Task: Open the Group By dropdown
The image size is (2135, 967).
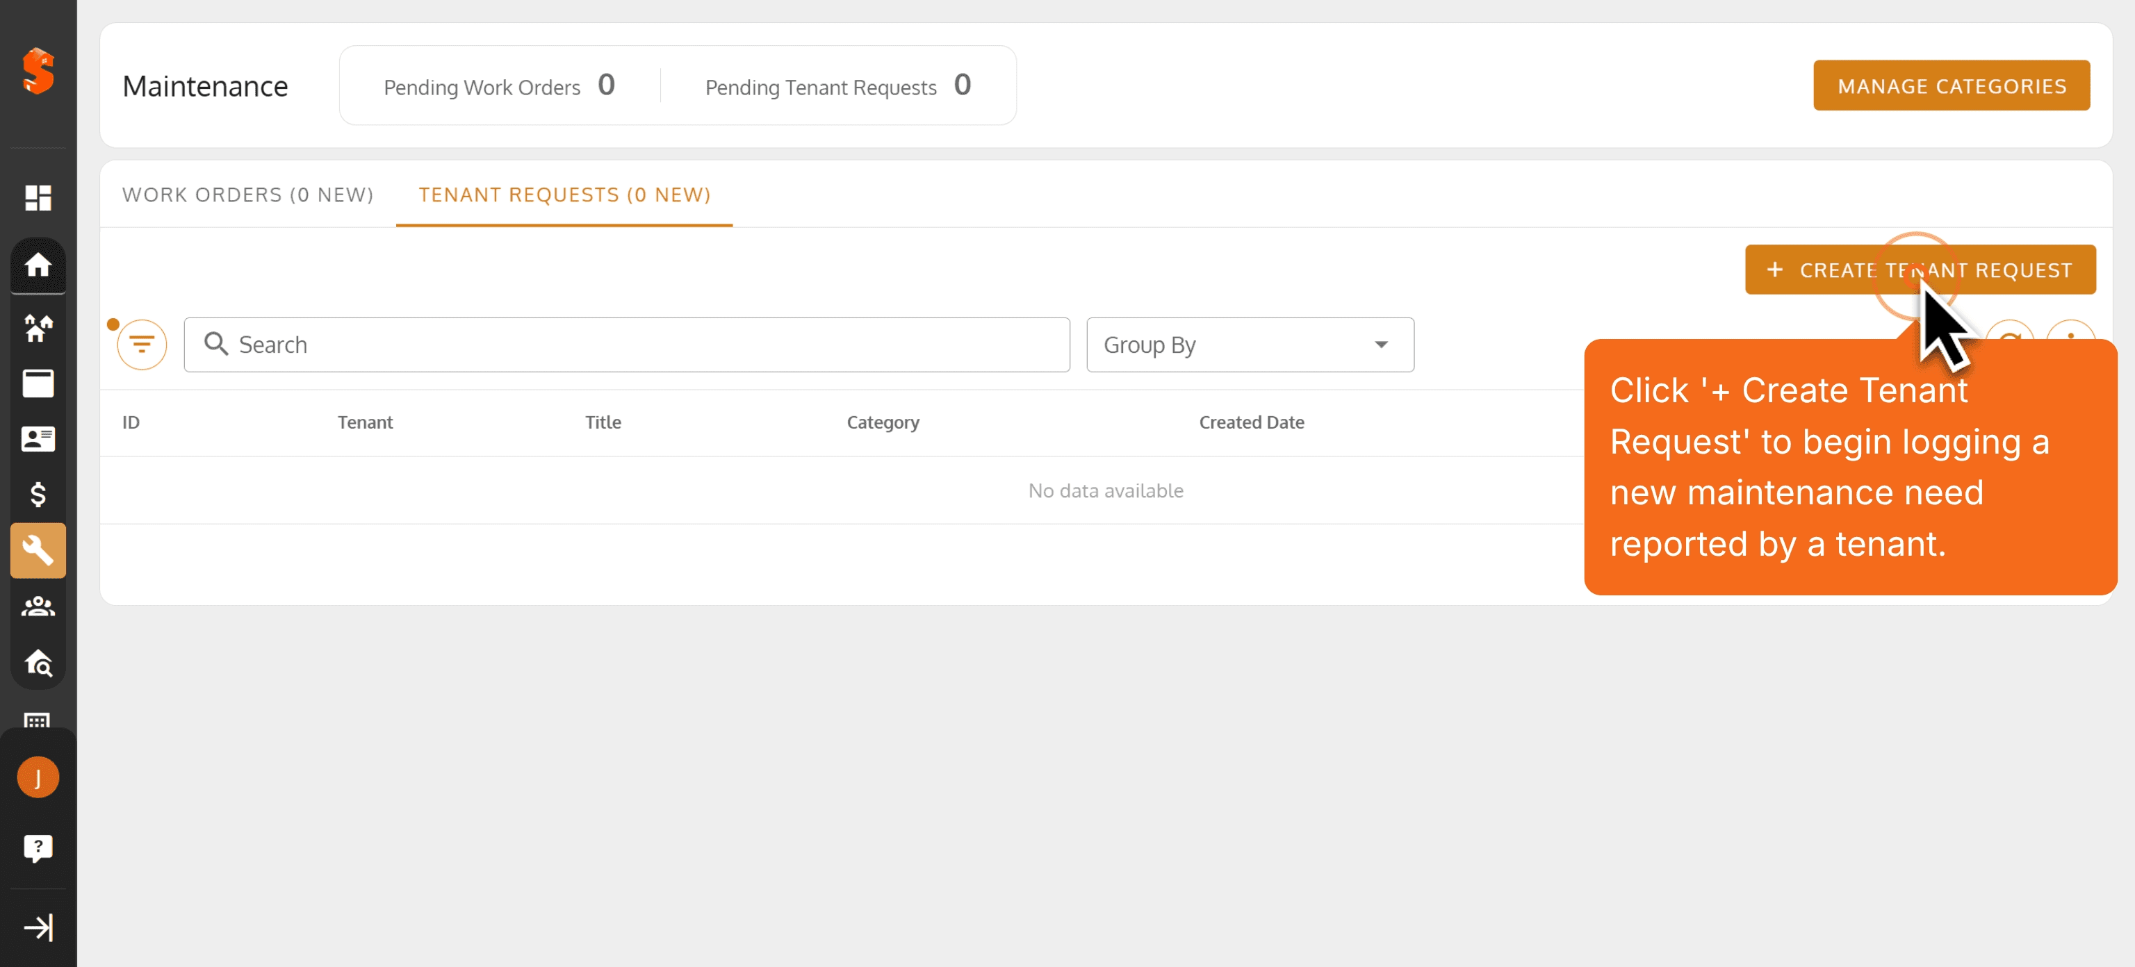Action: click(x=1250, y=345)
